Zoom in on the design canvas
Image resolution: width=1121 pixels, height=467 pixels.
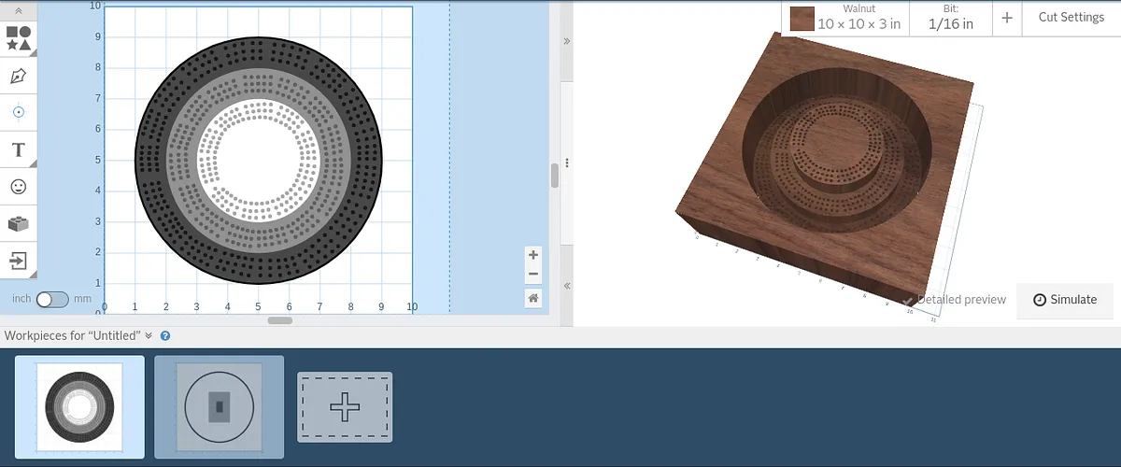[533, 255]
